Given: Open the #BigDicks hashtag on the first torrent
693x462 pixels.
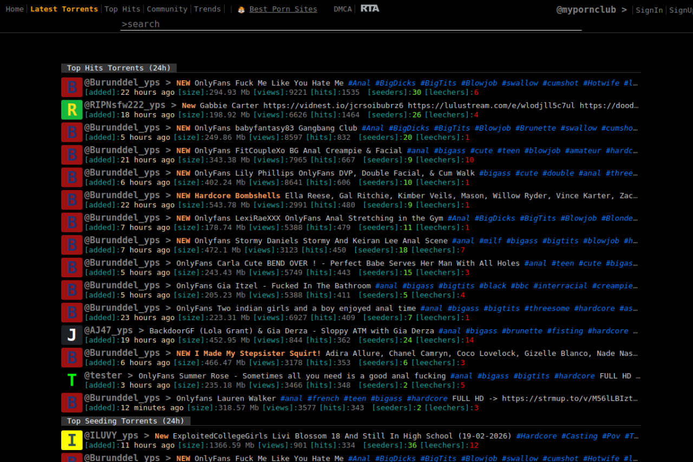Looking at the screenshot, I should 395,82.
